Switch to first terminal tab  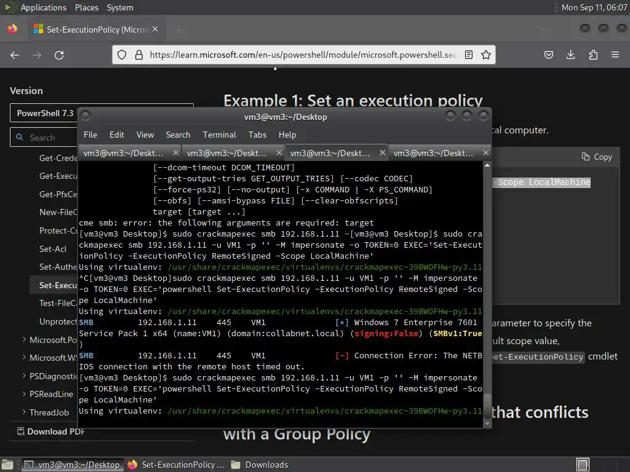click(123, 153)
